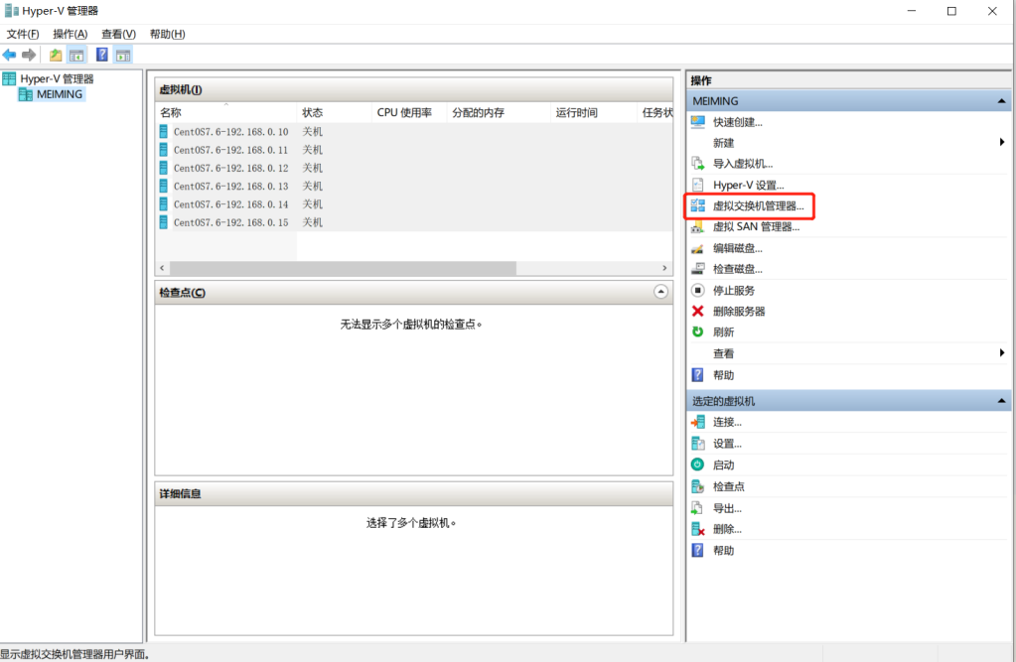The width and height of the screenshot is (1016, 662).
Task: Collapse the MEIMING actions section arrow
Action: tap(1001, 101)
